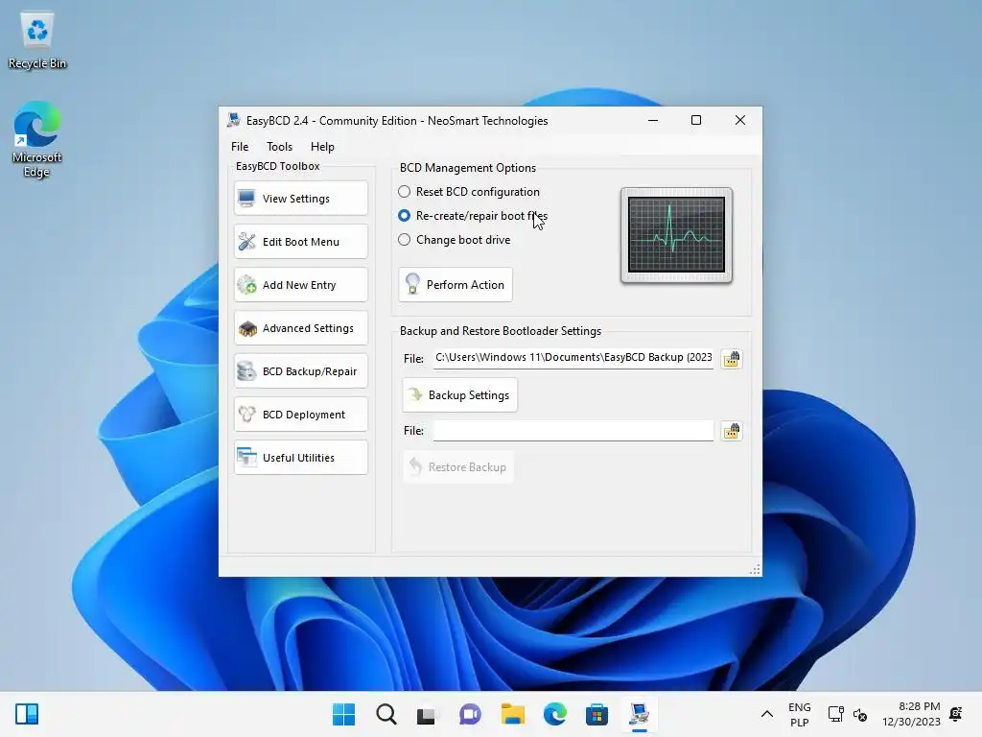The height and width of the screenshot is (737, 982).
Task: Minimize the EasyBCD window
Action: 653,120
